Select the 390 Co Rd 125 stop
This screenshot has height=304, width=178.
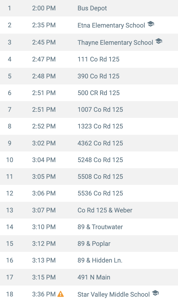[98, 76]
